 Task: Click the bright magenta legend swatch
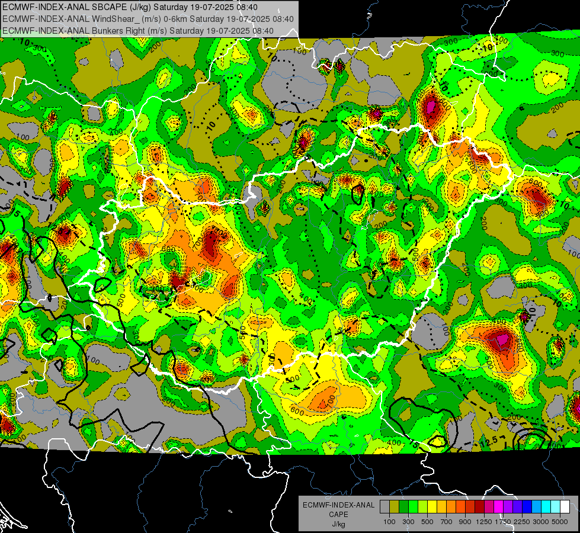pos(499,506)
